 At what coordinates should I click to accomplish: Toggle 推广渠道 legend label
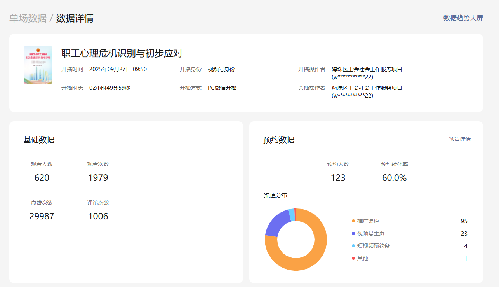coord(368,221)
